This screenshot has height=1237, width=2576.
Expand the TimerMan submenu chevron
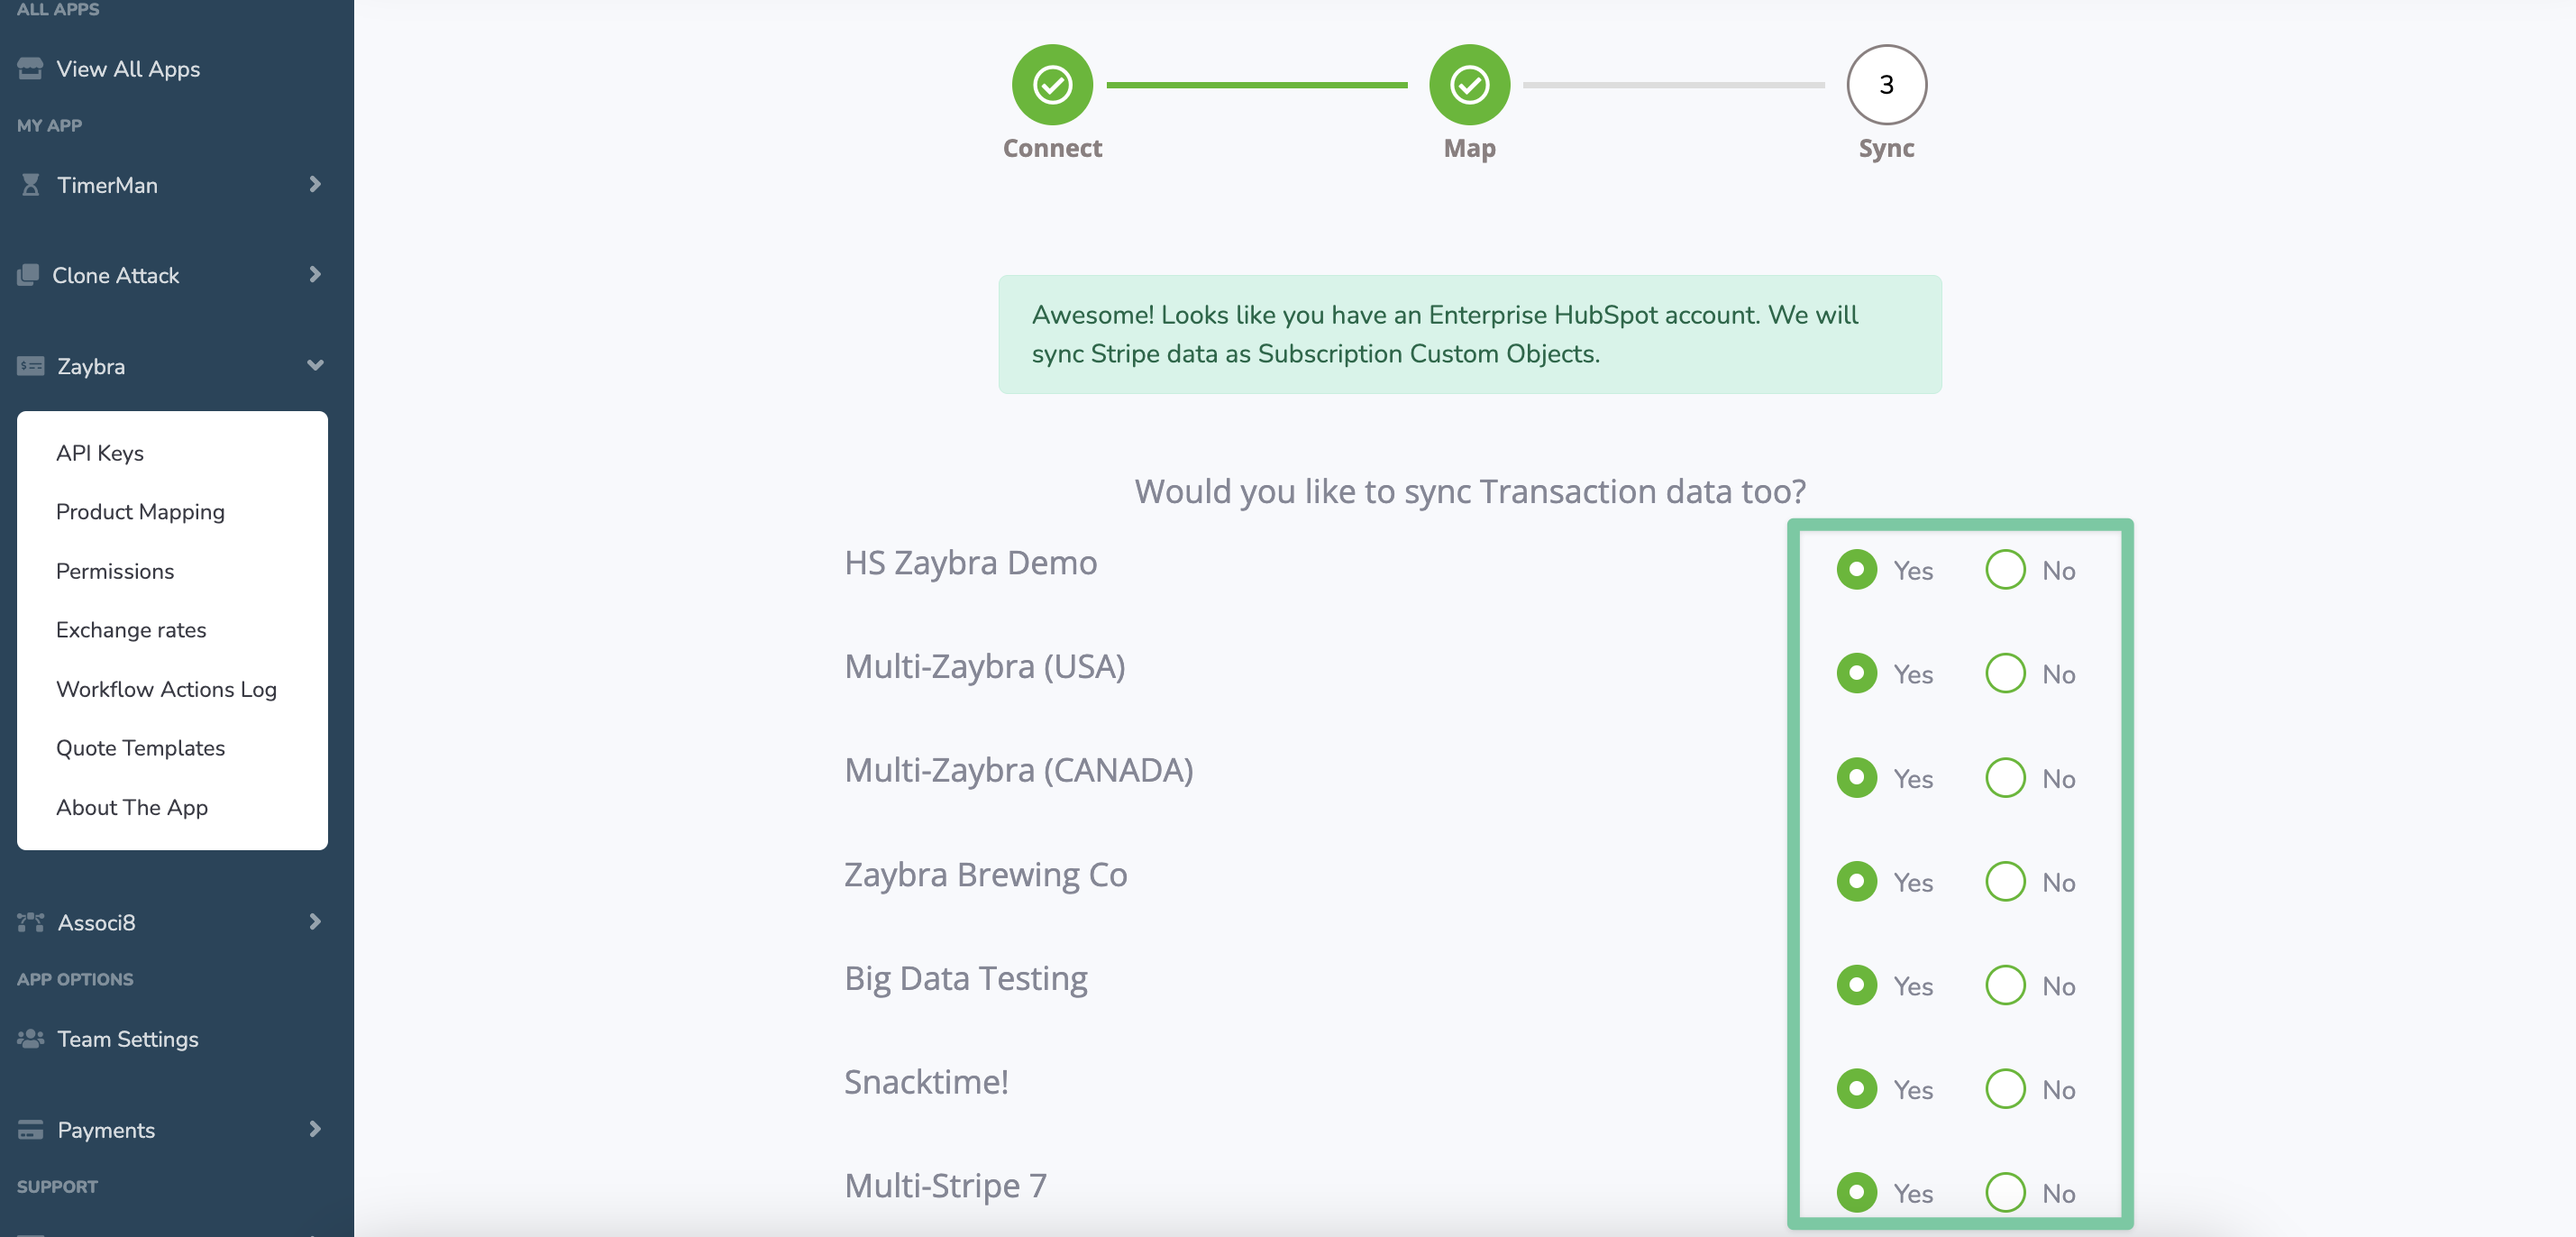click(x=315, y=185)
